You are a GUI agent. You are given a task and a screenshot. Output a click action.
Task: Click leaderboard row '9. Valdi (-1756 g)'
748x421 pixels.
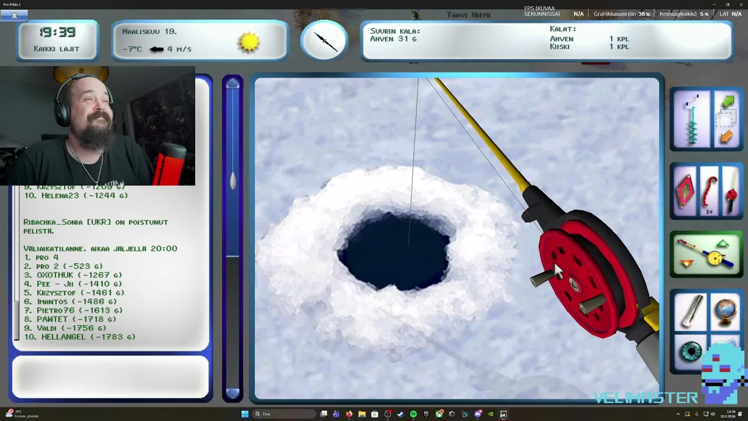(65, 328)
